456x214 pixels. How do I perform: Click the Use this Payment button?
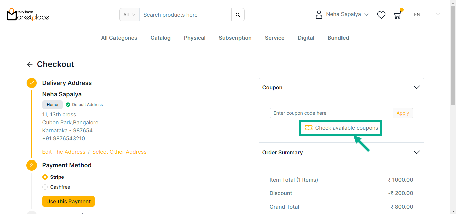[x=68, y=201]
